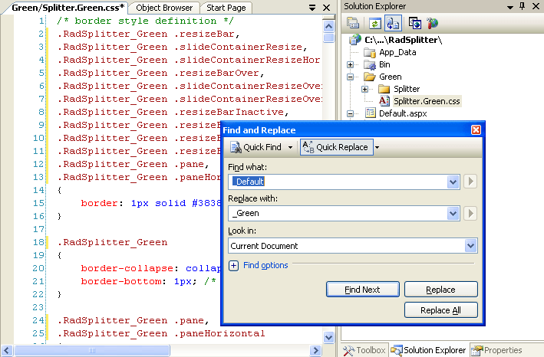Image resolution: width=544 pixels, height=357 pixels.
Task: Open the Start Page tab
Action: click(x=227, y=8)
